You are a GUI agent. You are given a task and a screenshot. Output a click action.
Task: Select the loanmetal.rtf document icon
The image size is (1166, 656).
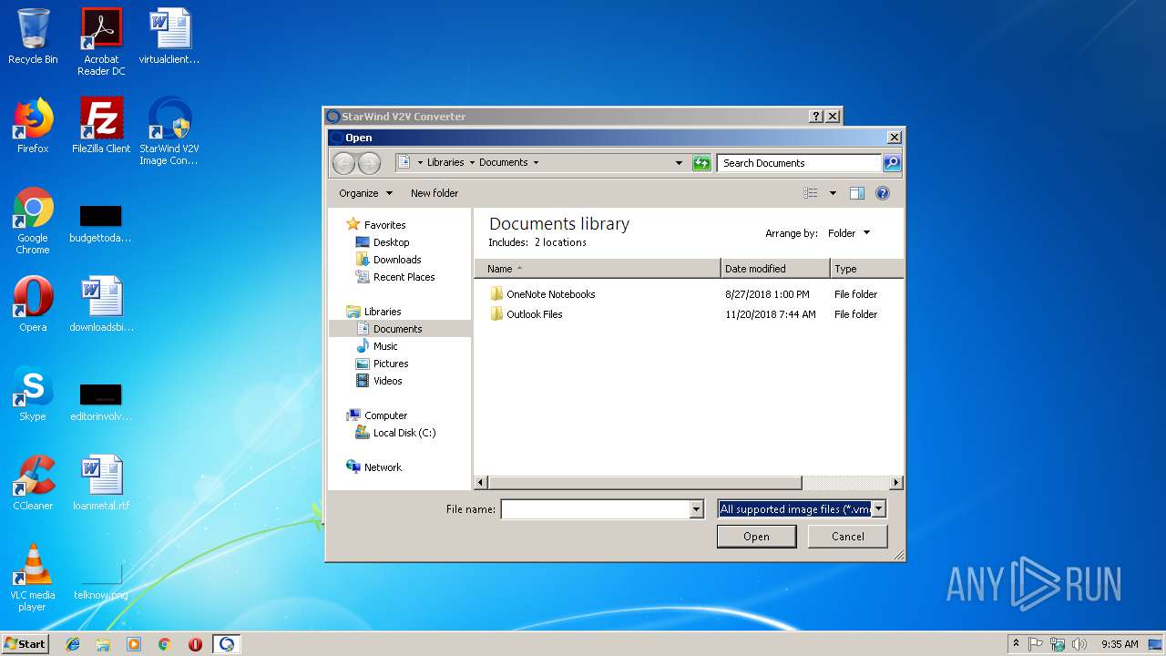[x=101, y=483]
